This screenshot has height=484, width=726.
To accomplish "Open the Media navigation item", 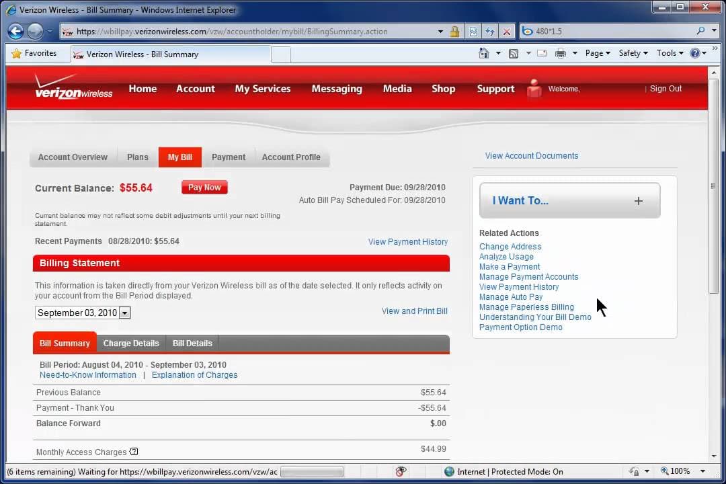I will pyautogui.click(x=397, y=89).
